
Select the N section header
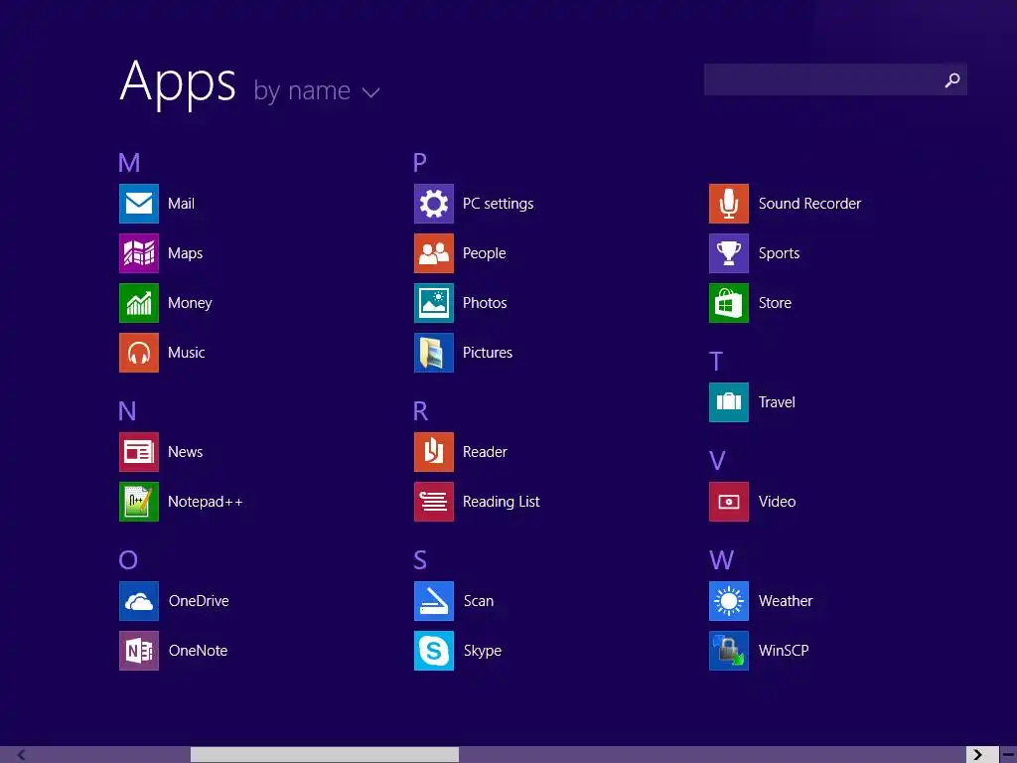coord(127,410)
